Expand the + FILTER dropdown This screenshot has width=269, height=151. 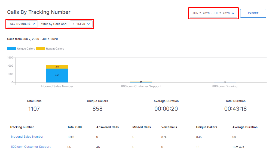[81, 24]
